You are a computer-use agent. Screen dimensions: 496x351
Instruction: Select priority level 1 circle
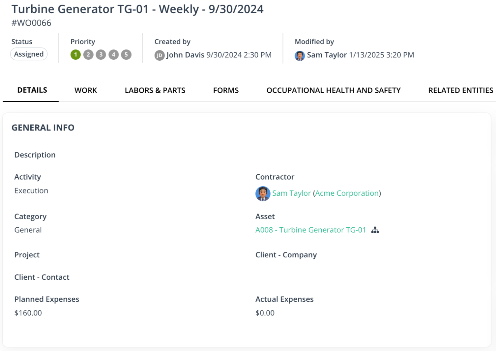pos(76,55)
